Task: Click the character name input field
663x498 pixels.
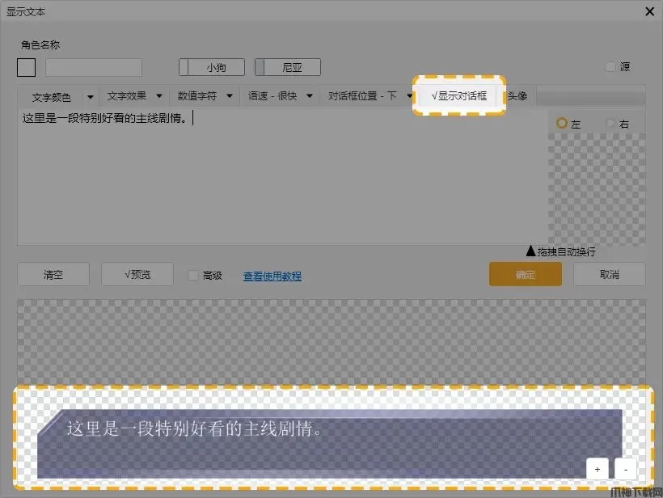Action: pyautogui.click(x=93, y=67)
